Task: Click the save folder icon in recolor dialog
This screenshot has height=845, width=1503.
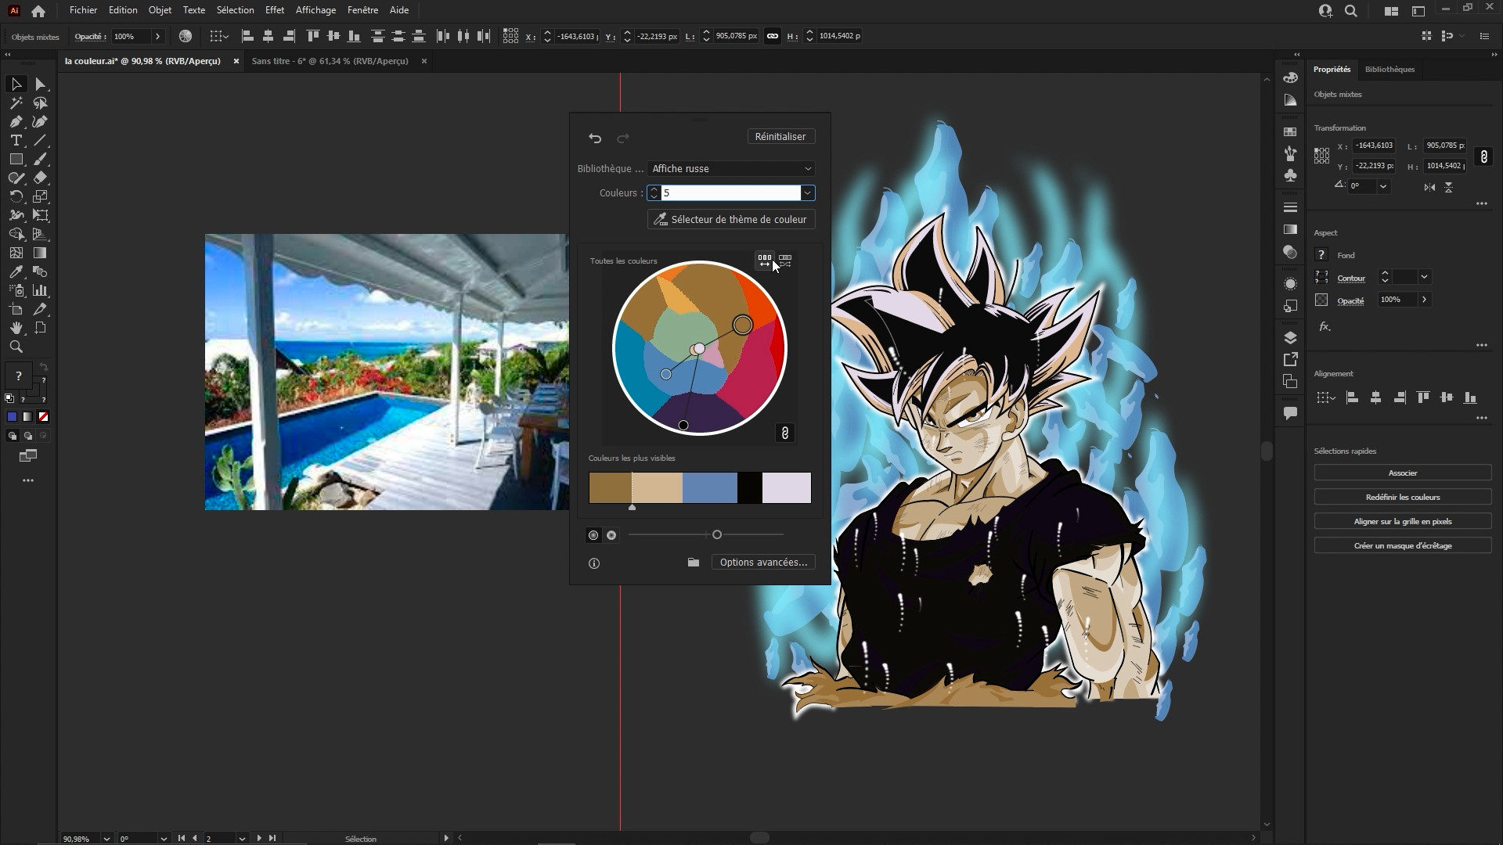Action: 693,563
